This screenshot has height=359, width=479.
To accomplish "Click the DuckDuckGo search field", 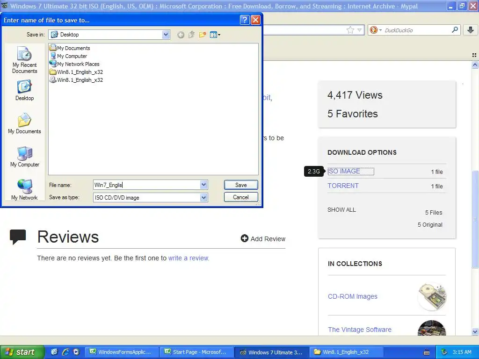I will coord(416,30).
